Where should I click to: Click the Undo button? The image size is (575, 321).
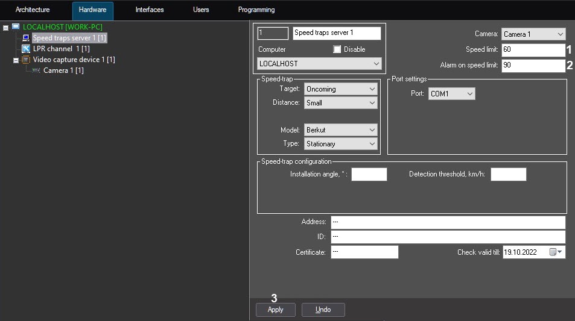click(323, 310)
